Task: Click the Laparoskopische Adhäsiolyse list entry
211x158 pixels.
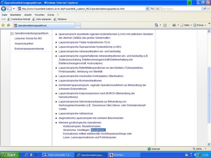Action: (x=76, y=113)
